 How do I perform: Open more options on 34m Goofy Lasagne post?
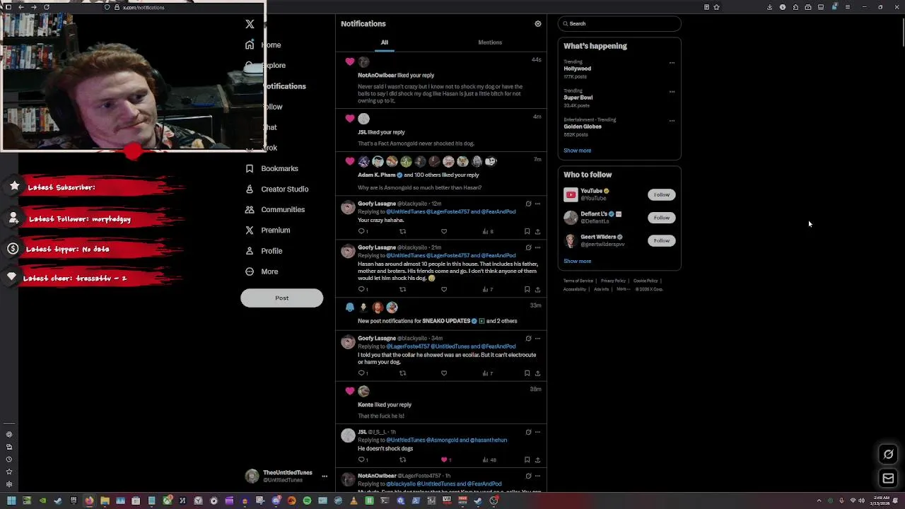(538, 339)
